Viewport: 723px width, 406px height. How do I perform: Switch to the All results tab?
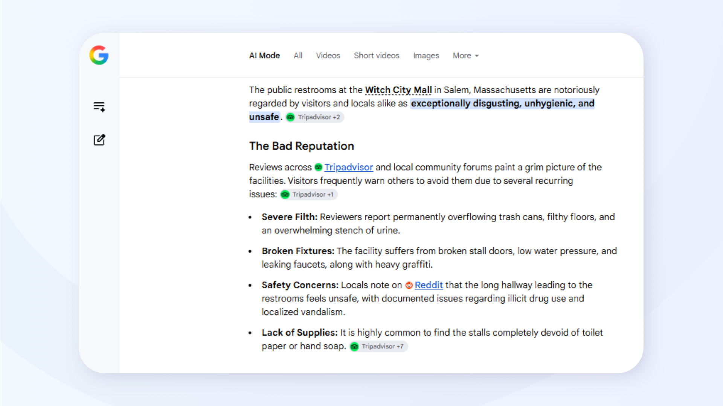click(298, 56)
